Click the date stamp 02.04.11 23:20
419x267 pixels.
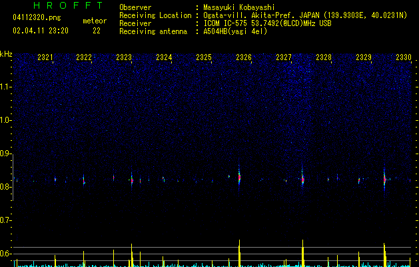coord(41,31)
